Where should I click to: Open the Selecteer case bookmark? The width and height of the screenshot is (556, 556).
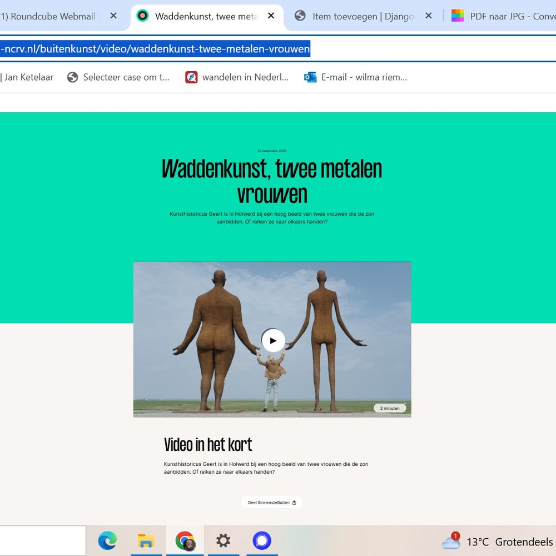point(118,77)
